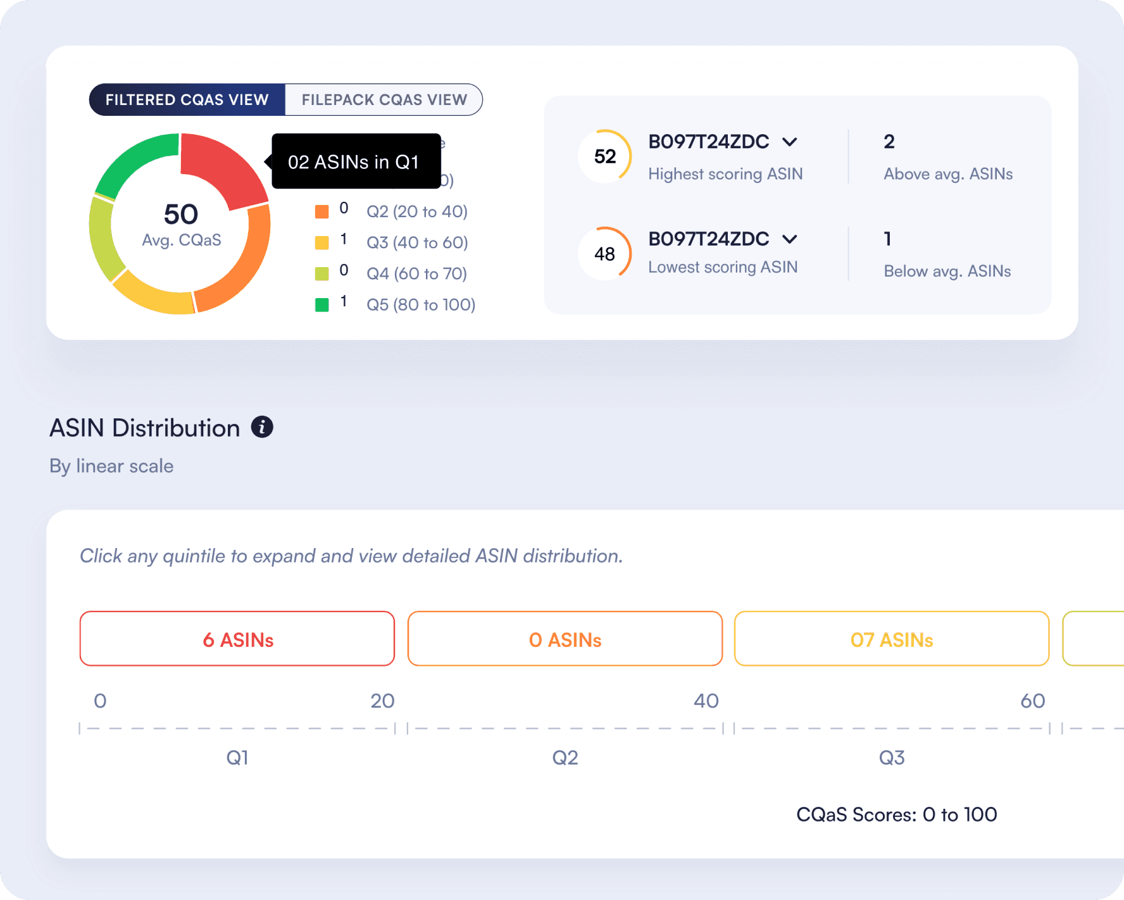
Task: Click the Q2 (20 to 40) legend label
Action: [417, 211]
